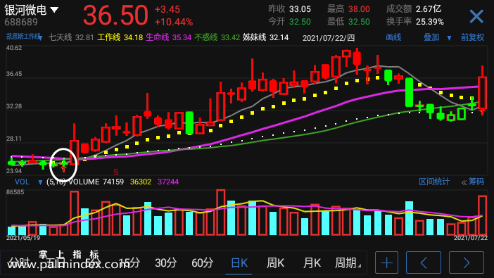Viewport: 494px width, 278px height.
Task: Open the 周期 period menu
Action: tap(347, 263)
